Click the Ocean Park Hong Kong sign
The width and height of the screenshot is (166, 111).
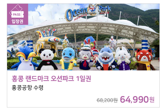point(88,12)
